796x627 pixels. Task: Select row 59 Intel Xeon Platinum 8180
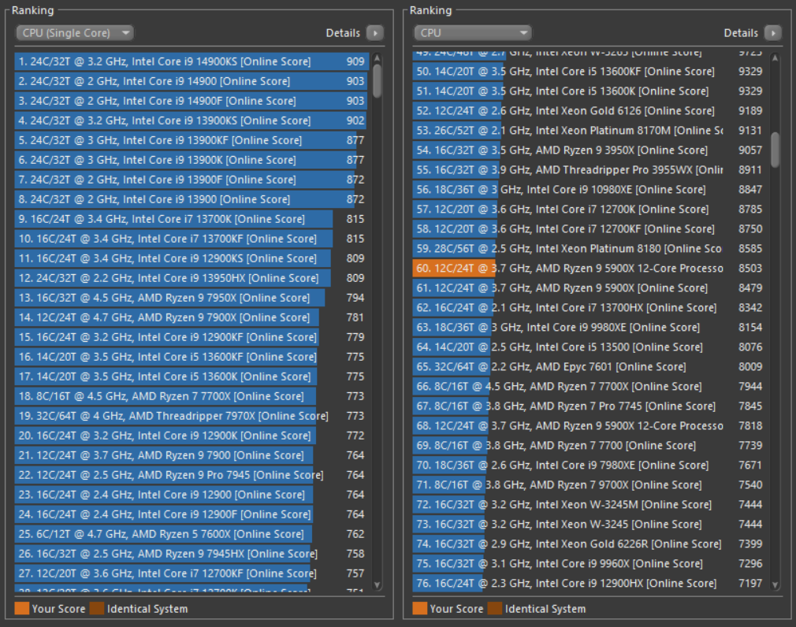coord(590,249)
